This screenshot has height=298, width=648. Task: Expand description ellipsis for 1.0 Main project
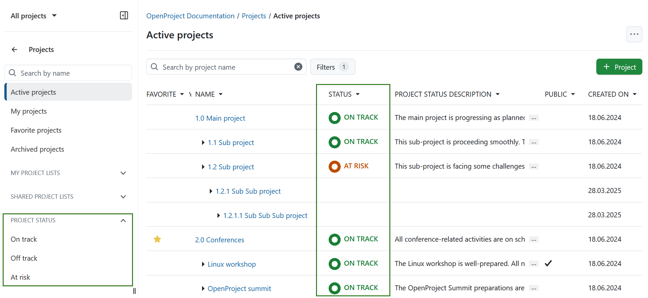point(534,118)
